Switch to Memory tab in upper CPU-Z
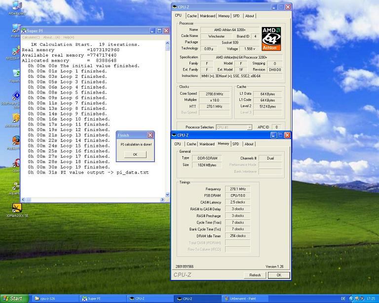 coord(224,16)
